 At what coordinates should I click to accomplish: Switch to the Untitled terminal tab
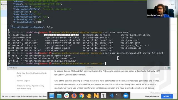pos(124,68)
